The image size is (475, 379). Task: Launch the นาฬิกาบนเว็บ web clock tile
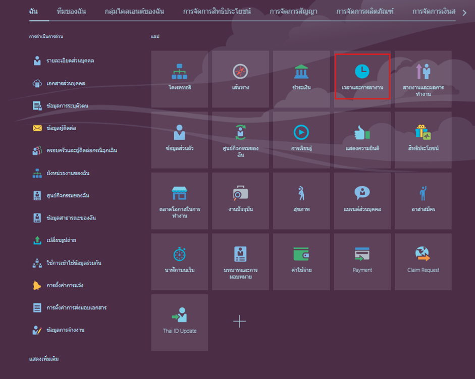click(x=179, y=261)
